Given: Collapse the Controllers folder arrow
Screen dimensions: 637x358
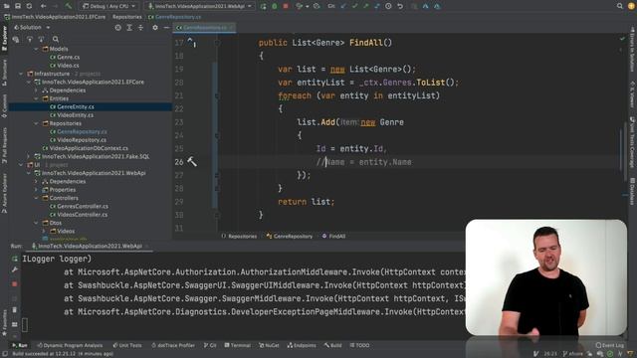Looking at the screenshot, I should pos(36,198).
